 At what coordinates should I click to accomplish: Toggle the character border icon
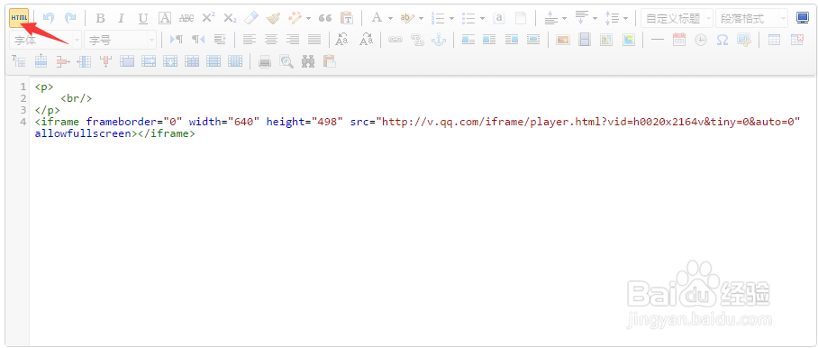165,18
